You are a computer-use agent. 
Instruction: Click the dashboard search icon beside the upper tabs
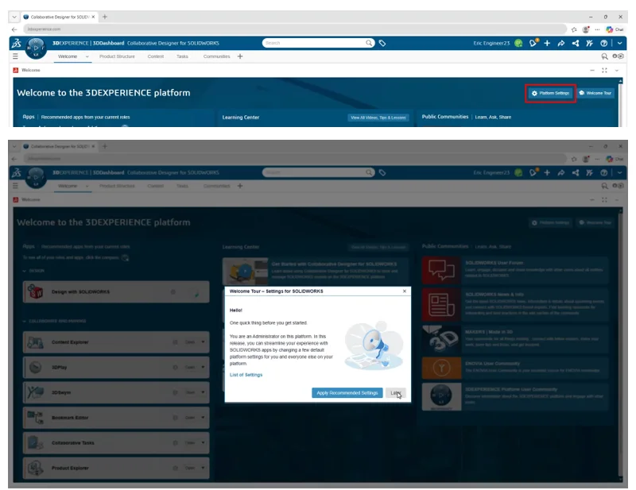[x=604, y=56]
